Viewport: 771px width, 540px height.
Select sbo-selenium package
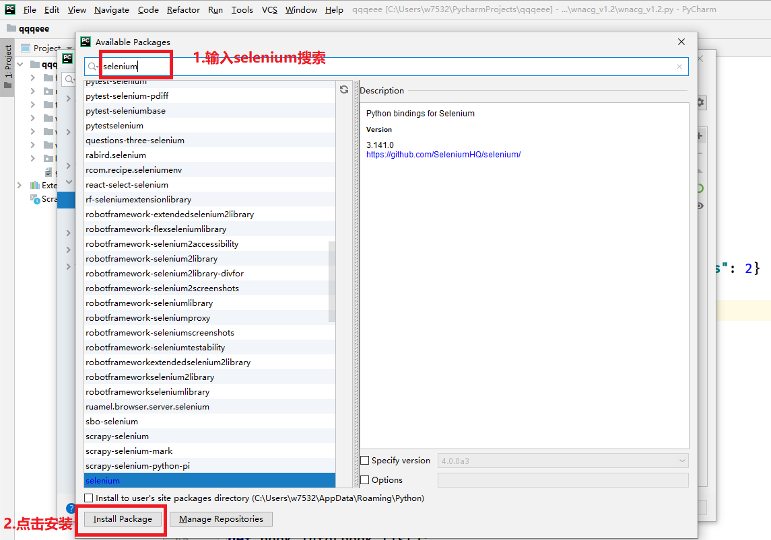pos(209,421)
